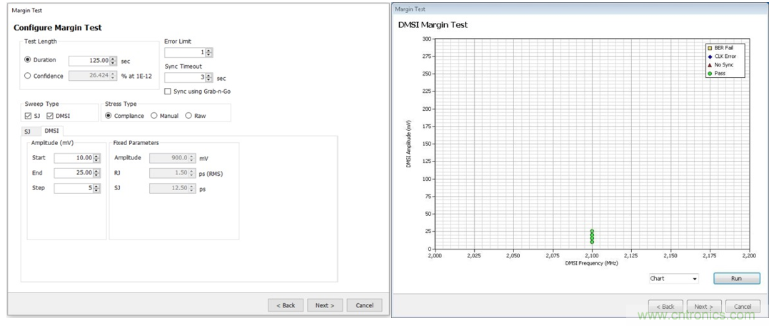
Task: Switch to the SJ tab
Action: tap(28, 132)
